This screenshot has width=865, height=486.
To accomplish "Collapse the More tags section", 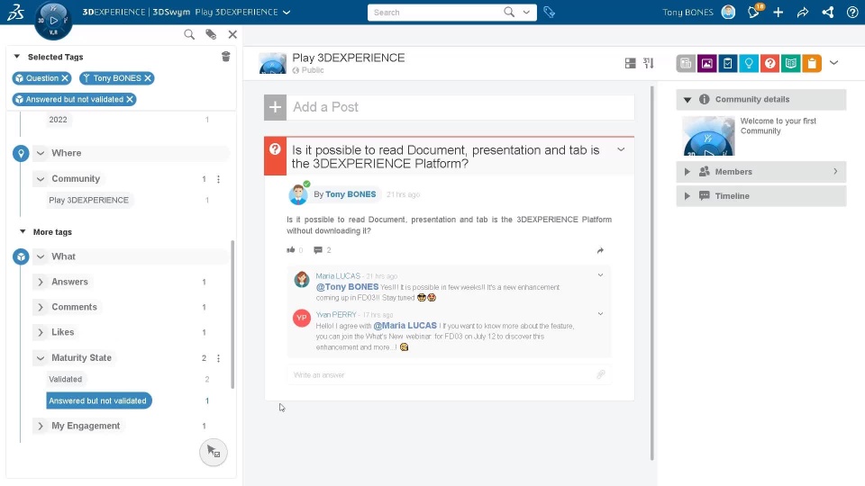I will pos(23,232).
